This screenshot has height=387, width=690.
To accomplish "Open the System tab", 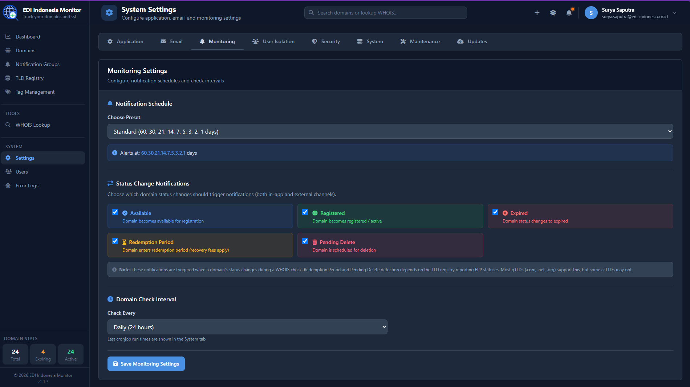I will click(370, 41).
